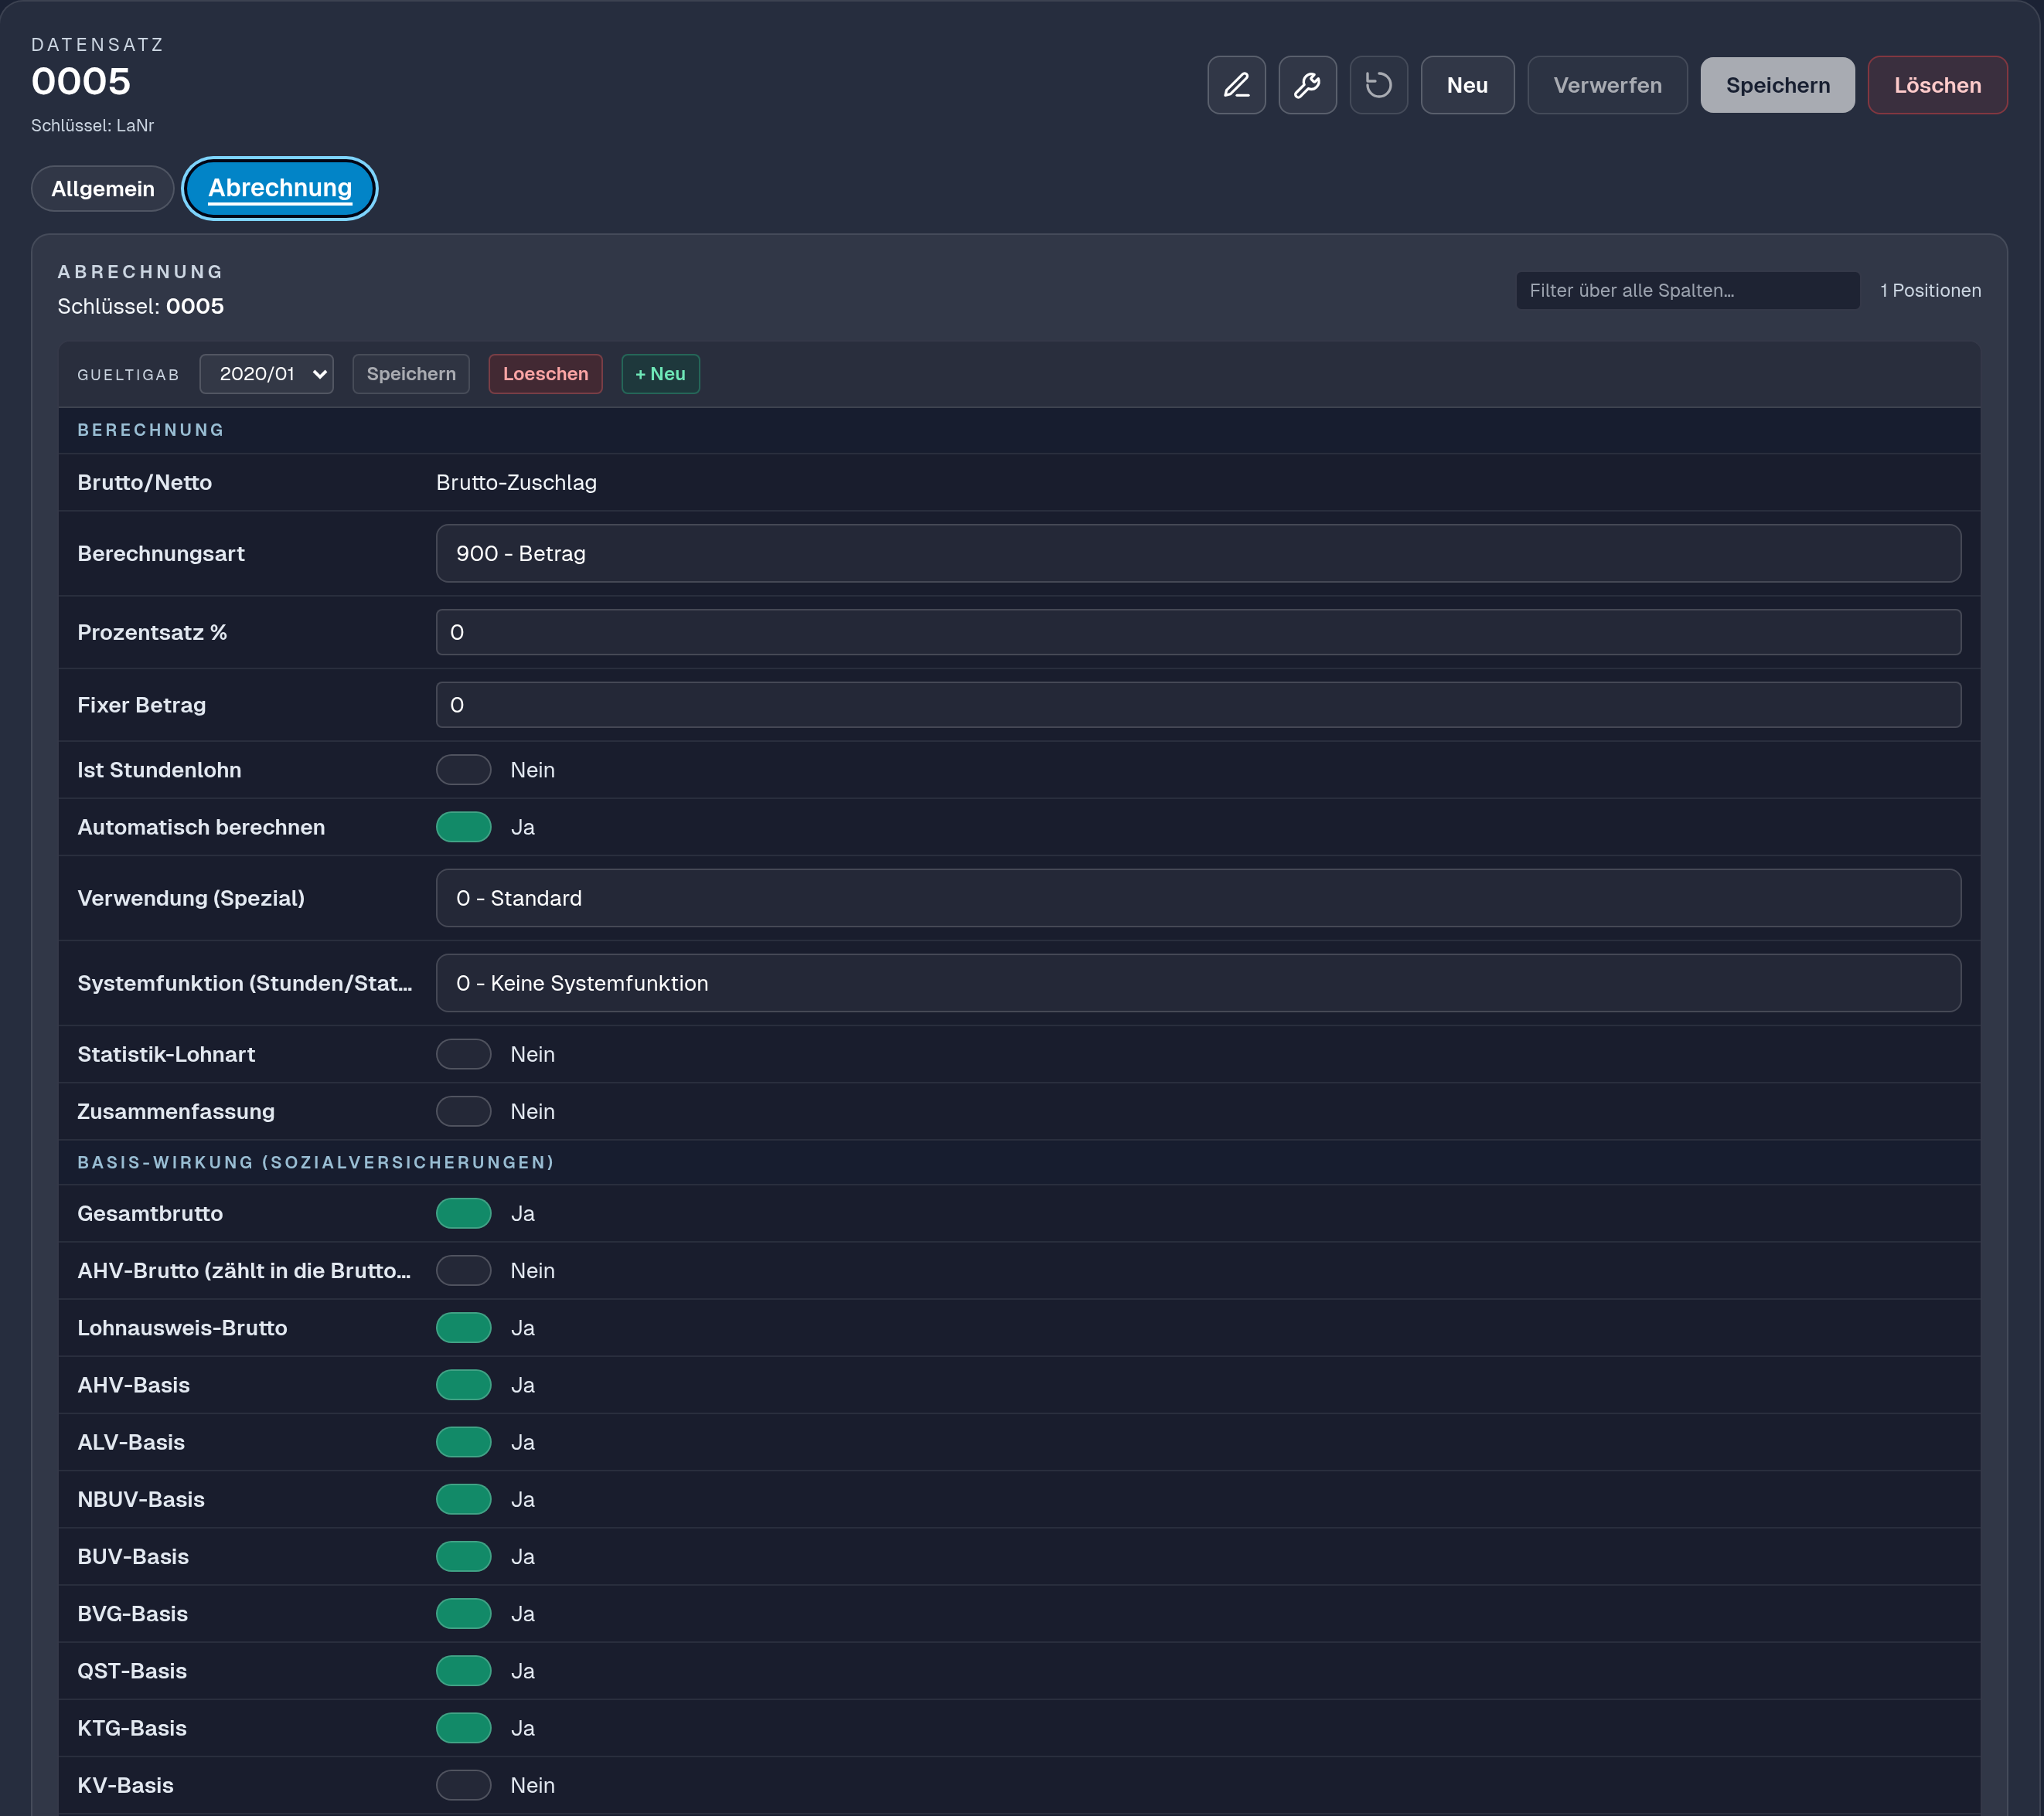2044x1816 pixels.
Task: Enable the AHV-Brutto toggle
Action: coord(463,1270)
